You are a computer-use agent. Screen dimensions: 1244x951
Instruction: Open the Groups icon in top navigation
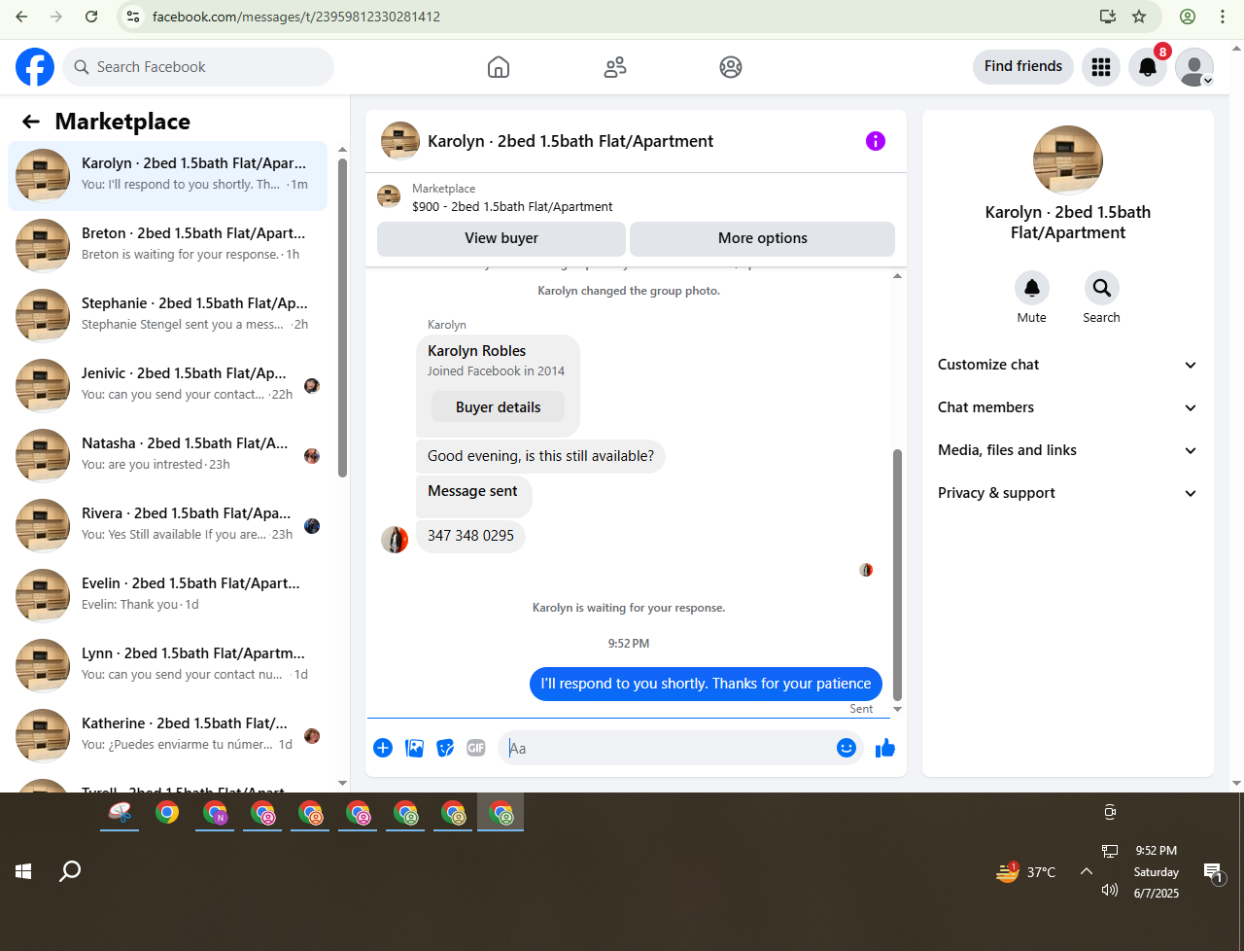click(x=731, y=67)
